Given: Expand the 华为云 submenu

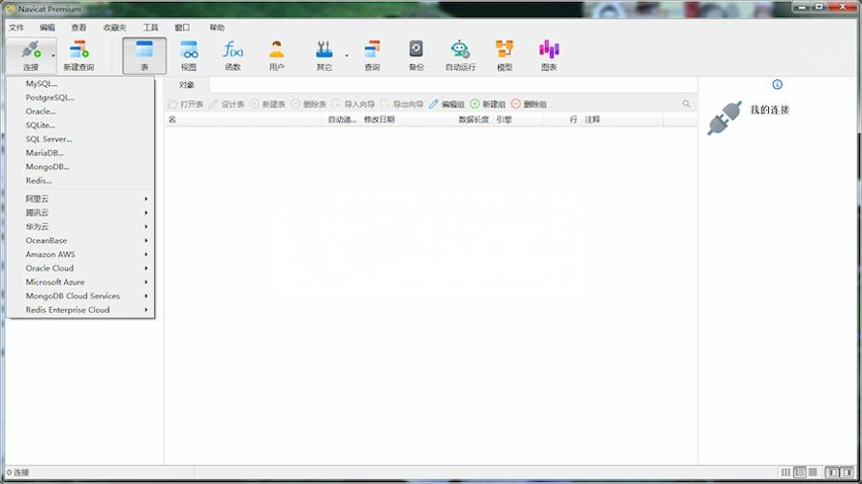Looking at the screenshot, I should (80, 226).
